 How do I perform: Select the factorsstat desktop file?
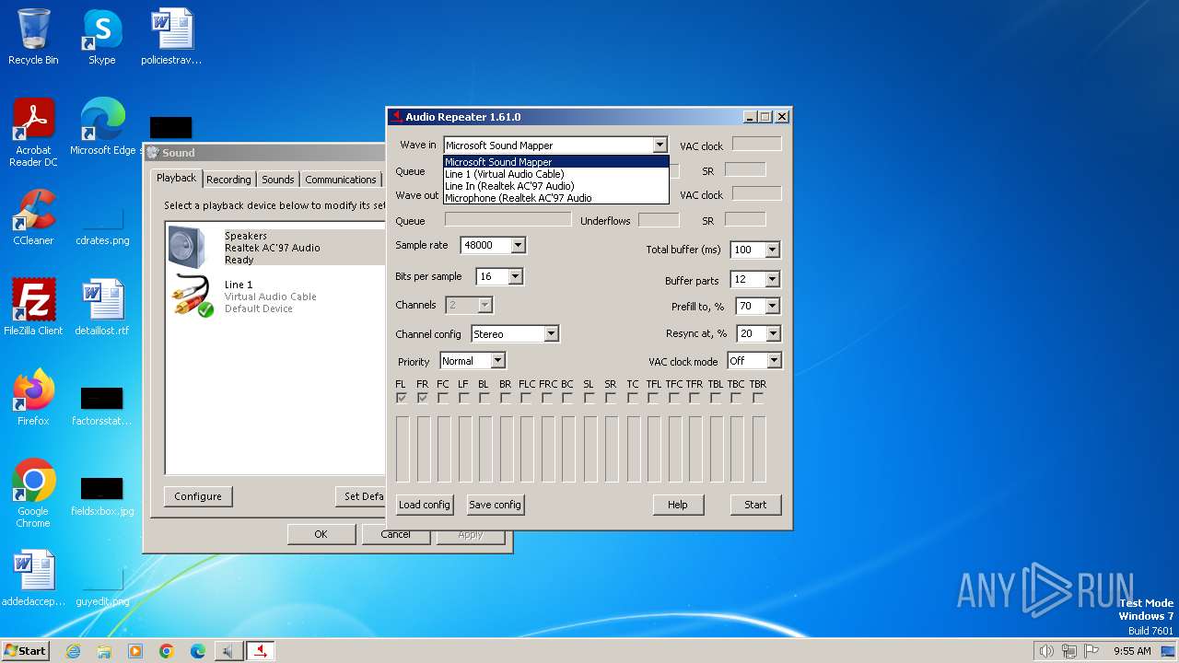pos(102,405)
